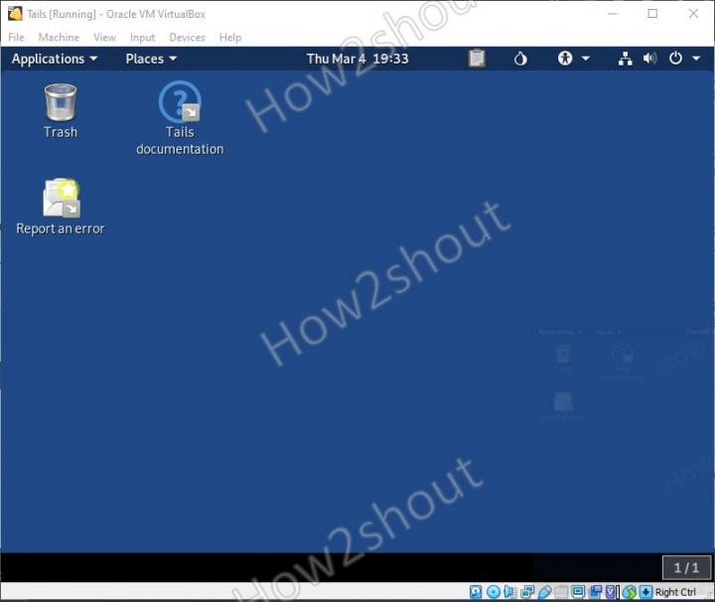Click the clipboard icon in top panel

(x=477, y=59)
